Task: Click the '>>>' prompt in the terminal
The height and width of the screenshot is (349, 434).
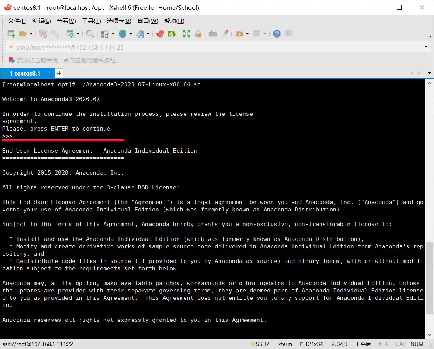Action: 7,136
